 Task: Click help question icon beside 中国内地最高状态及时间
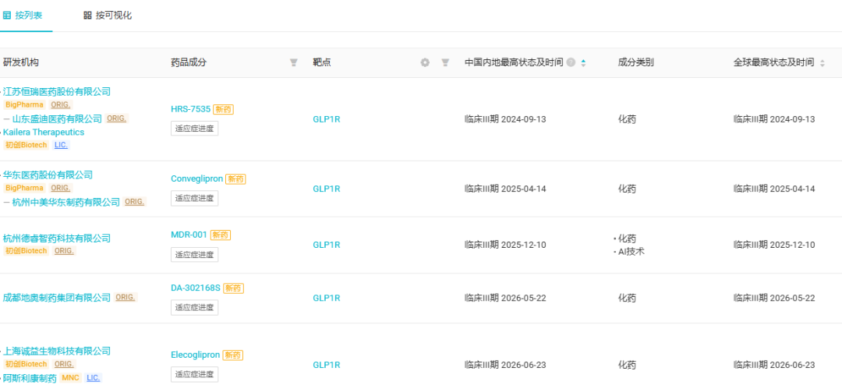571,63
